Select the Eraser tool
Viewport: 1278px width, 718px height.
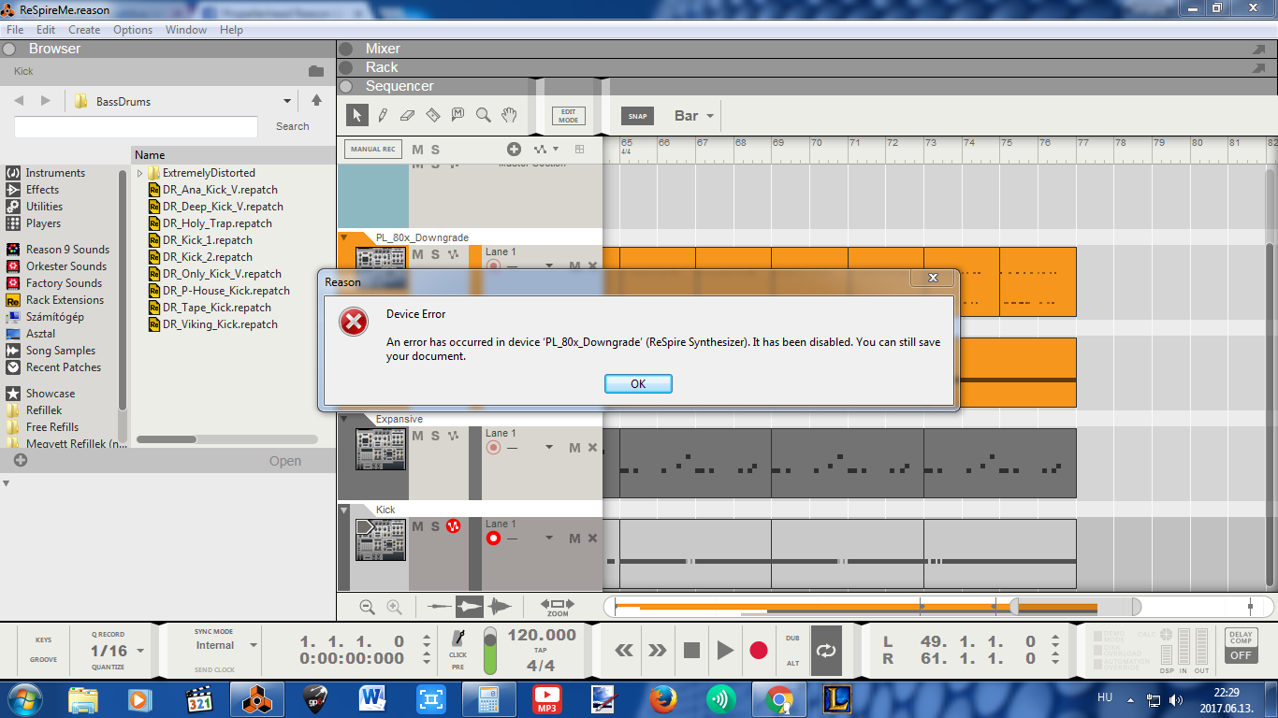407,115
